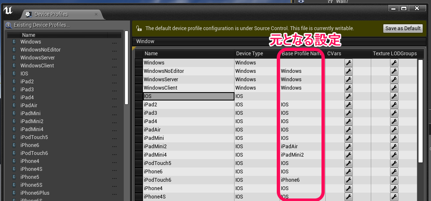Pin the iPhone6Plus profile in left list
This screenshot has height=201, width=431.
[x=14, y=193]
